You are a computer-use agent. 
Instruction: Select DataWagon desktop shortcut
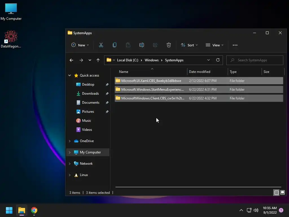[x=11, y=39]
